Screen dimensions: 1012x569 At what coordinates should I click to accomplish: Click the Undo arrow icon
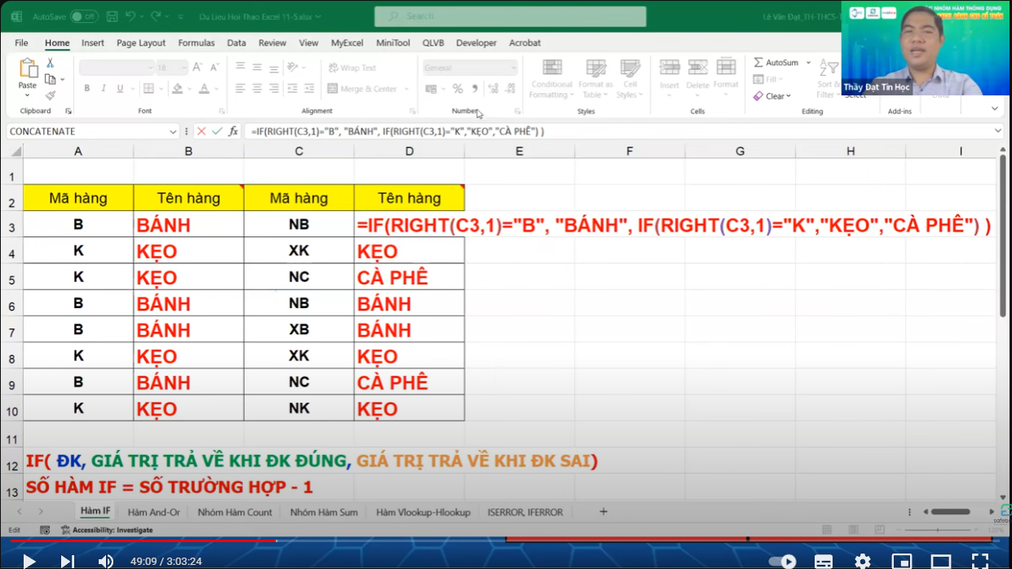pyautogui.click(x=130, y=16)
